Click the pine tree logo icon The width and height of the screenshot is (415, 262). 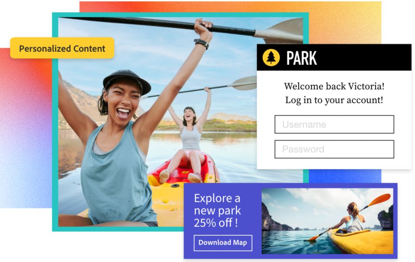click(x=271, y=58)
